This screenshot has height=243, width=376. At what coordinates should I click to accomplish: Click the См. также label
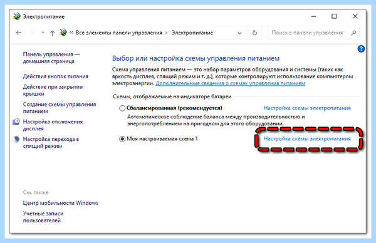(36, 192)
